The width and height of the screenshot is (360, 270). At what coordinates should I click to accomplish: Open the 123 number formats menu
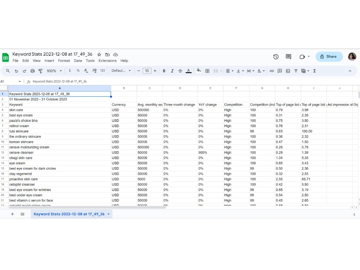(102, 71)
